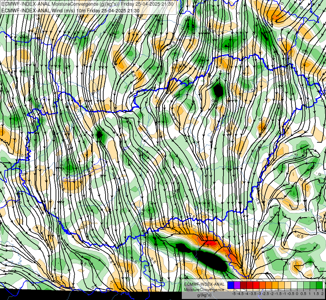This screenshot has height=300, width=326.
Task: Select the pale peach swatch between -1 and -0.5
Action: [x=288, y=285]
